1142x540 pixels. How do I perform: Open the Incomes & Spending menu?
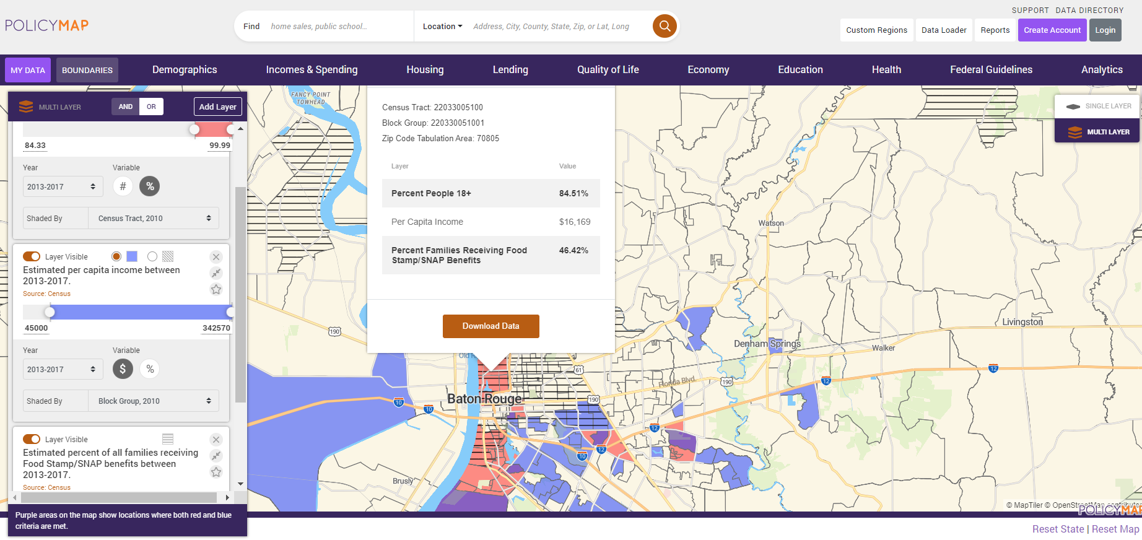tap(312, 70)
